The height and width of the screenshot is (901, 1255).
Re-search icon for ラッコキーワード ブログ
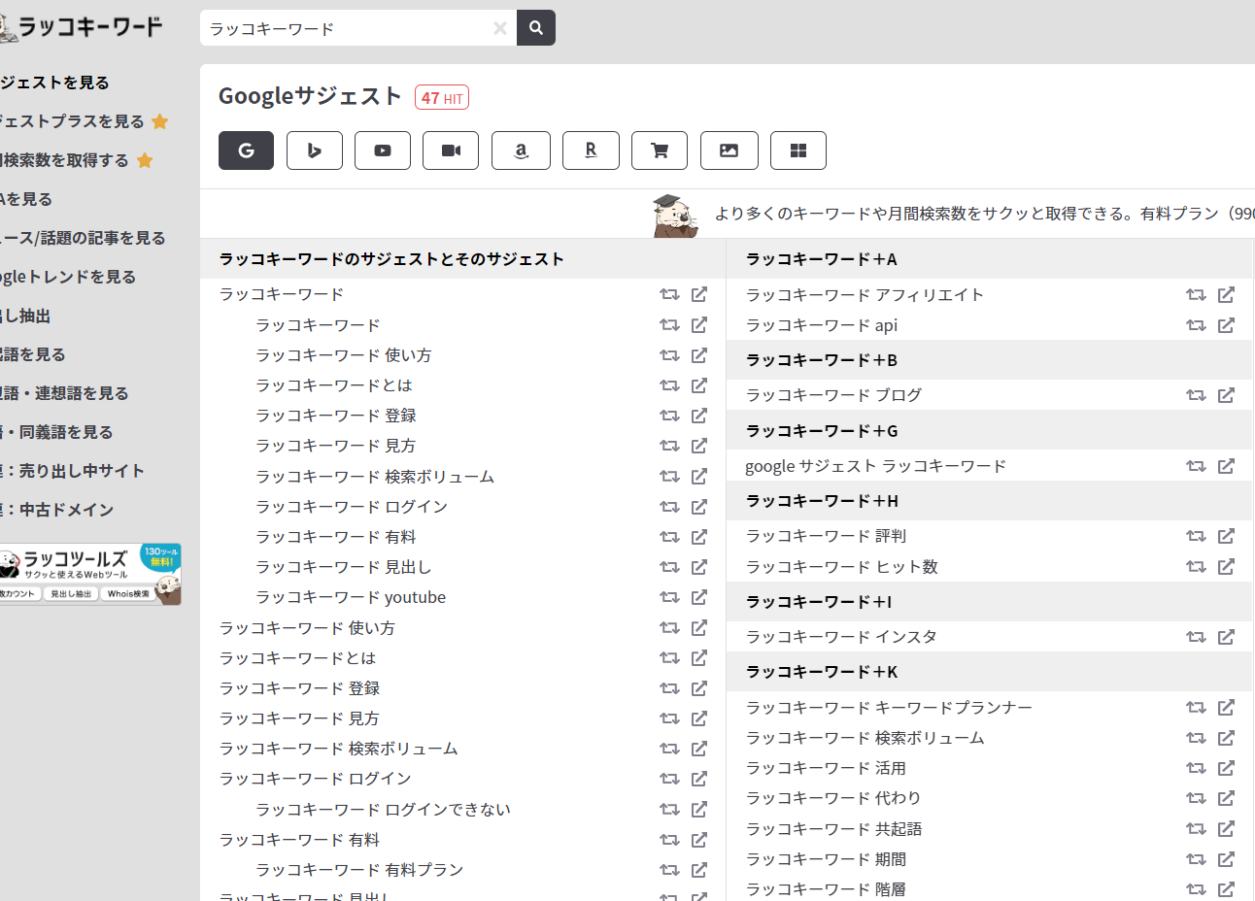click(x=1196, y=395)
